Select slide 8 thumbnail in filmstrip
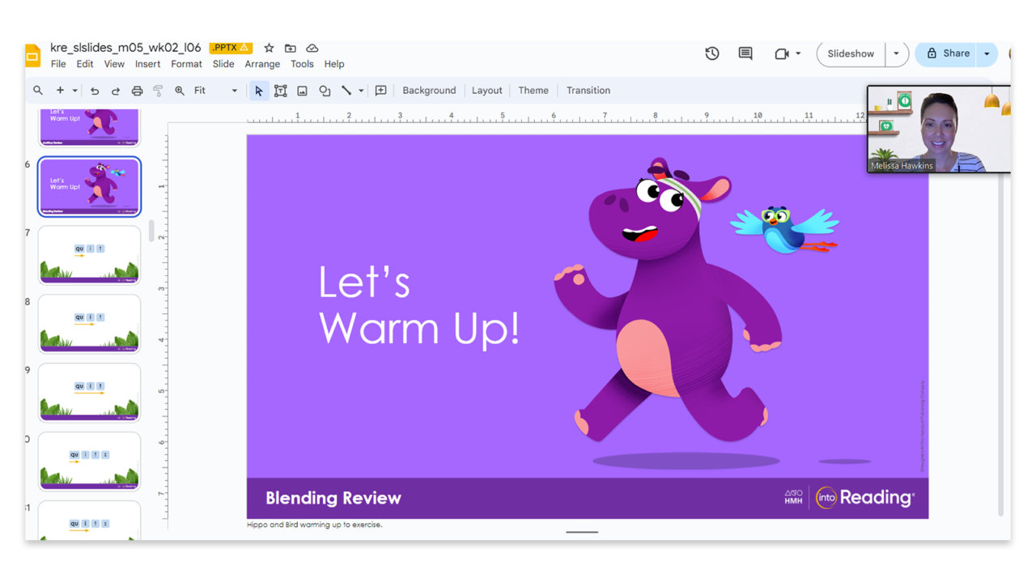Image resolution: width=1036 pixels, height=583 pixels. click(x=89, y=325)
